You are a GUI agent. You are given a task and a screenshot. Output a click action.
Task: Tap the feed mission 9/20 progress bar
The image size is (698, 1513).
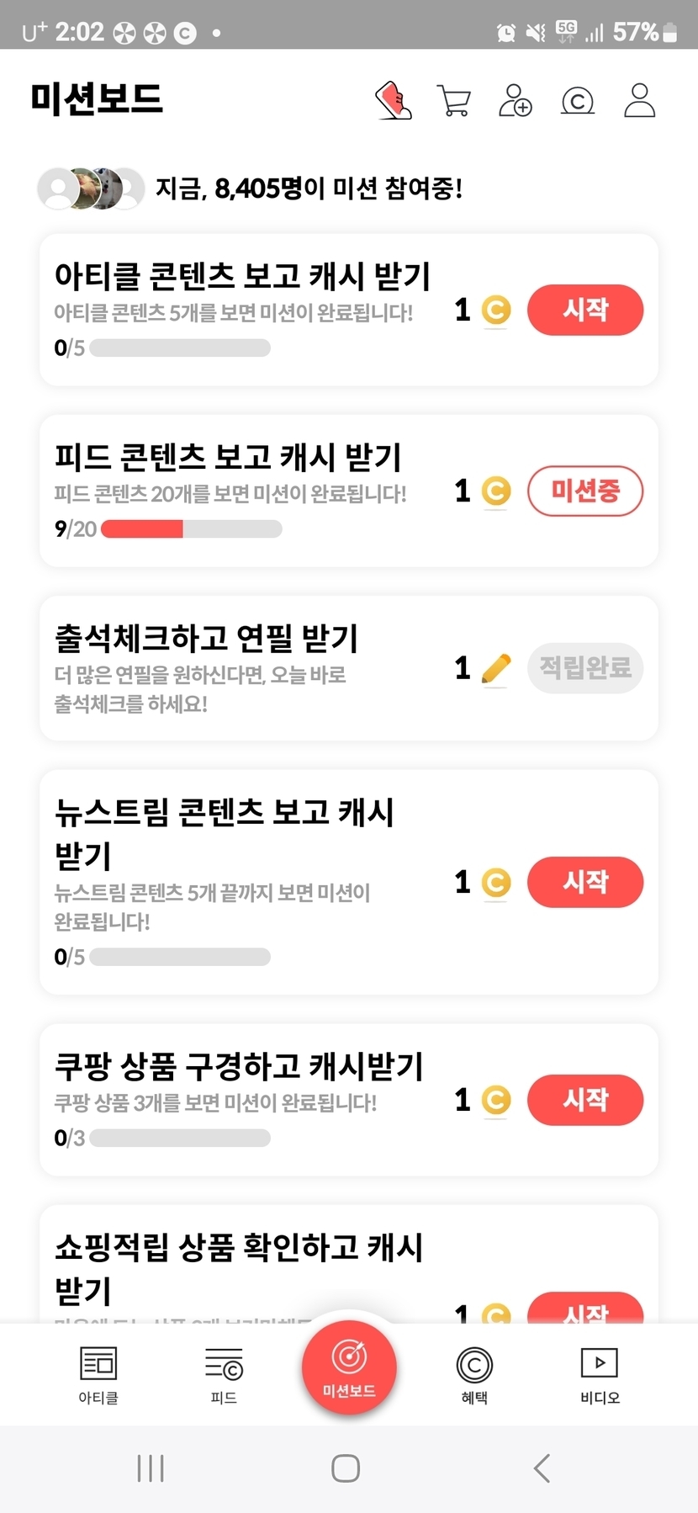pos(191,529)
